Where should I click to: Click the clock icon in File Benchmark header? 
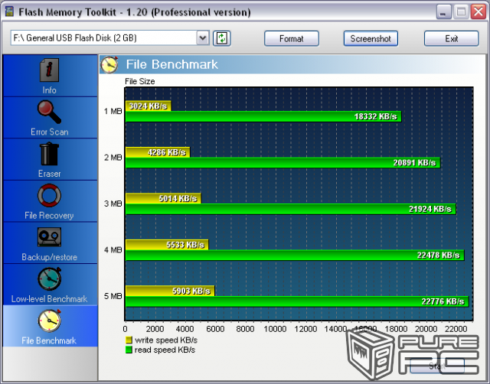pyautogui.click(x=109, y=64)
